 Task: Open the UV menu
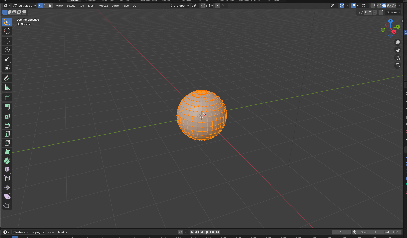point(135,6)
